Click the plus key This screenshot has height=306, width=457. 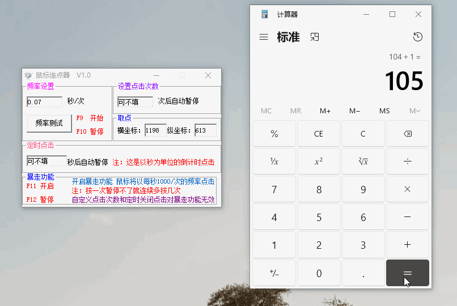point(408,245)
